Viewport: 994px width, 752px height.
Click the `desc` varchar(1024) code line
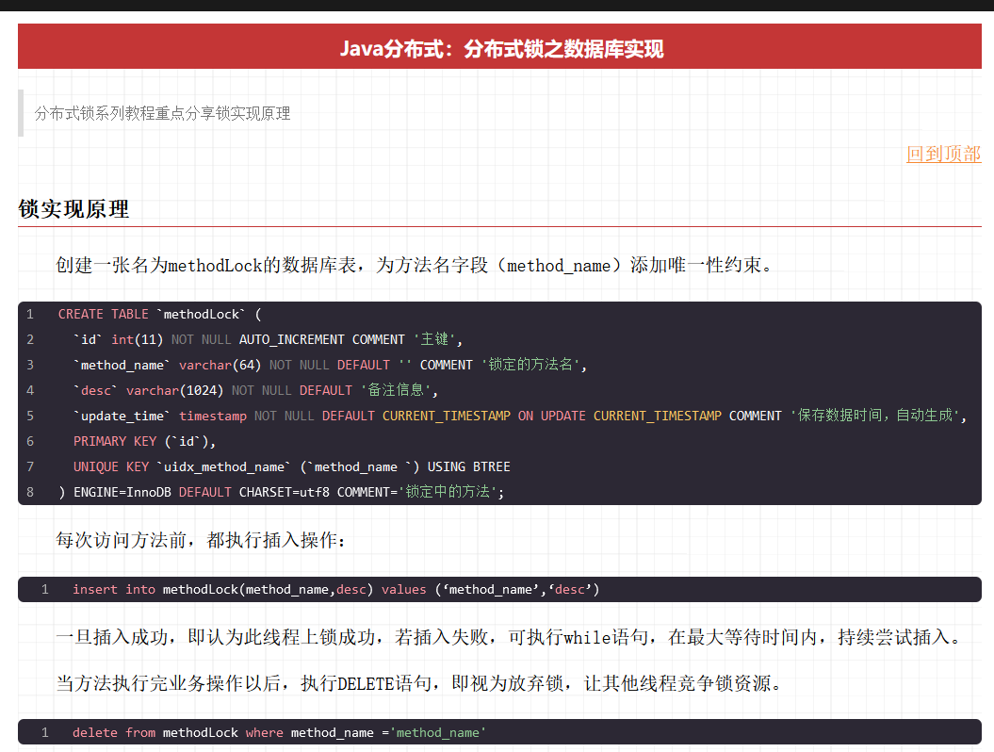pos(255,390)
